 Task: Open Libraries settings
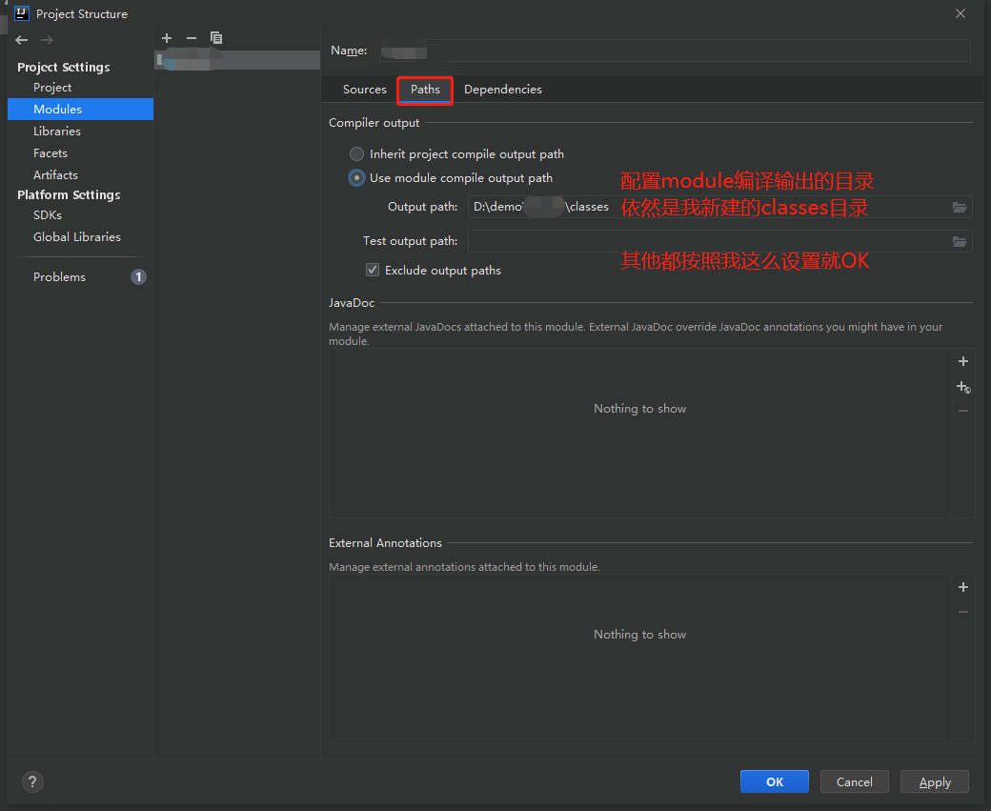coord(57,131)
